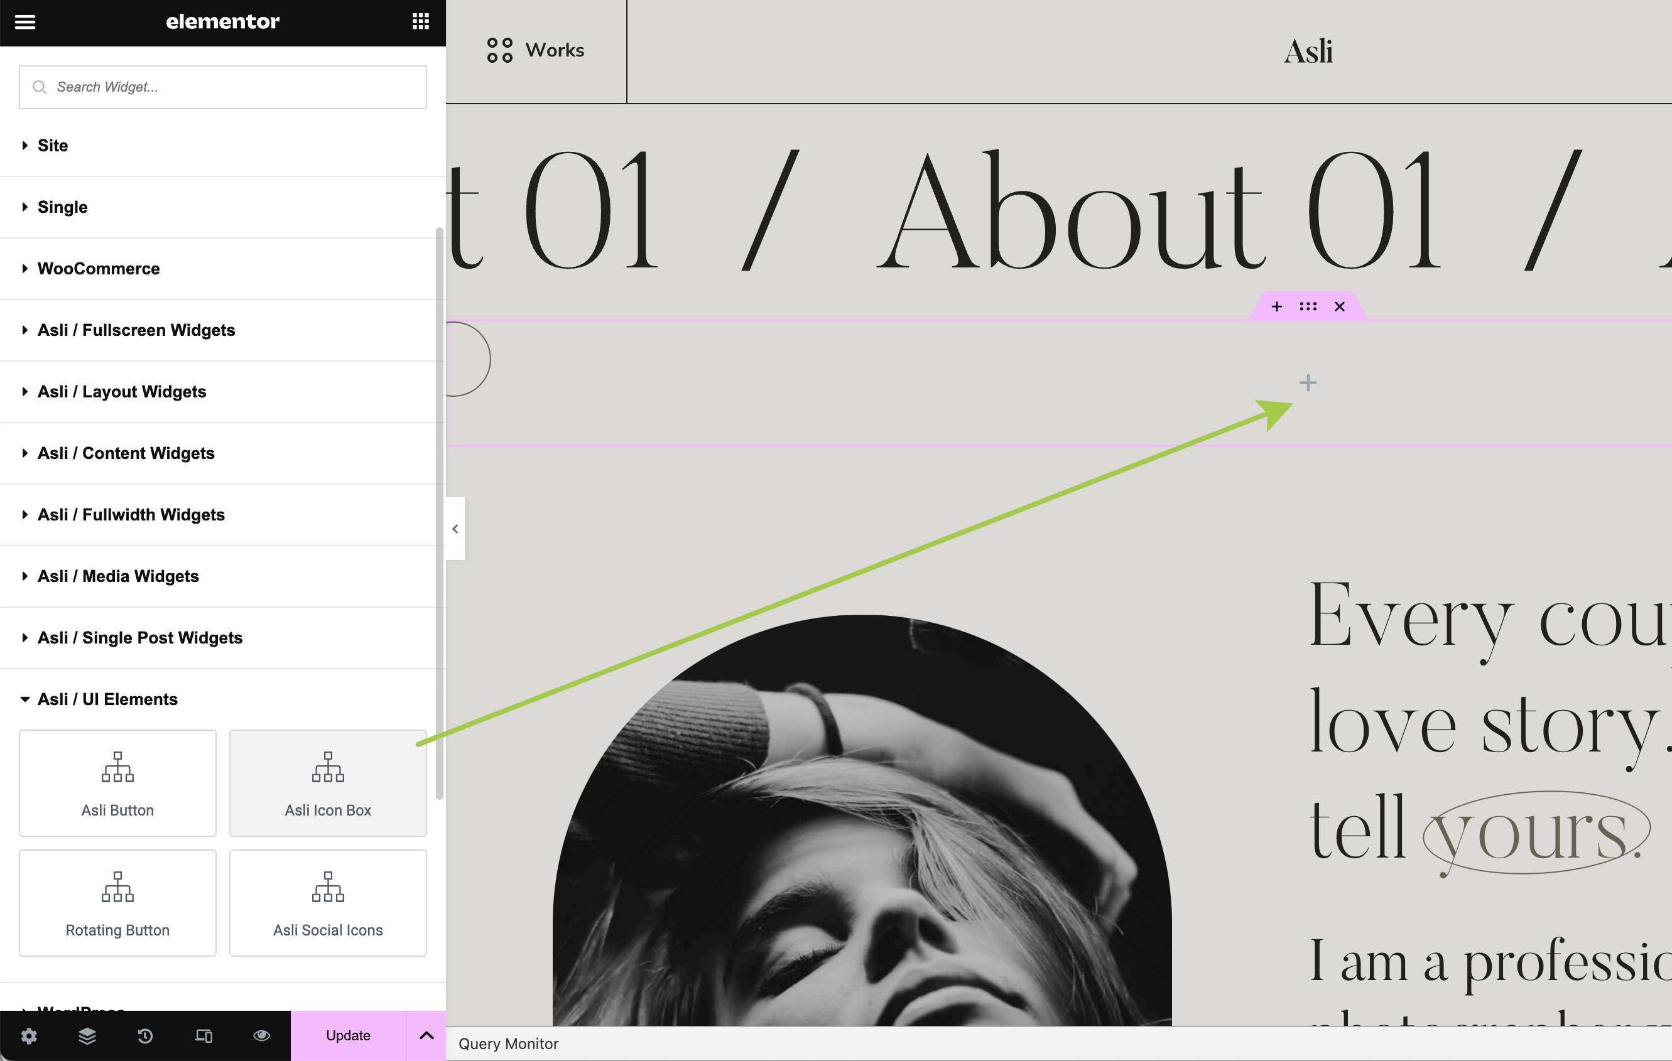The height and width of the screenshot is (1061, 1672).
Task: Click the widgets grid icon
Action: point(420,21)
